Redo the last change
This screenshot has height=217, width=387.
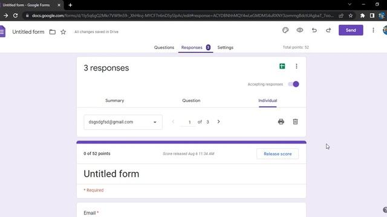tap(328, 30)
